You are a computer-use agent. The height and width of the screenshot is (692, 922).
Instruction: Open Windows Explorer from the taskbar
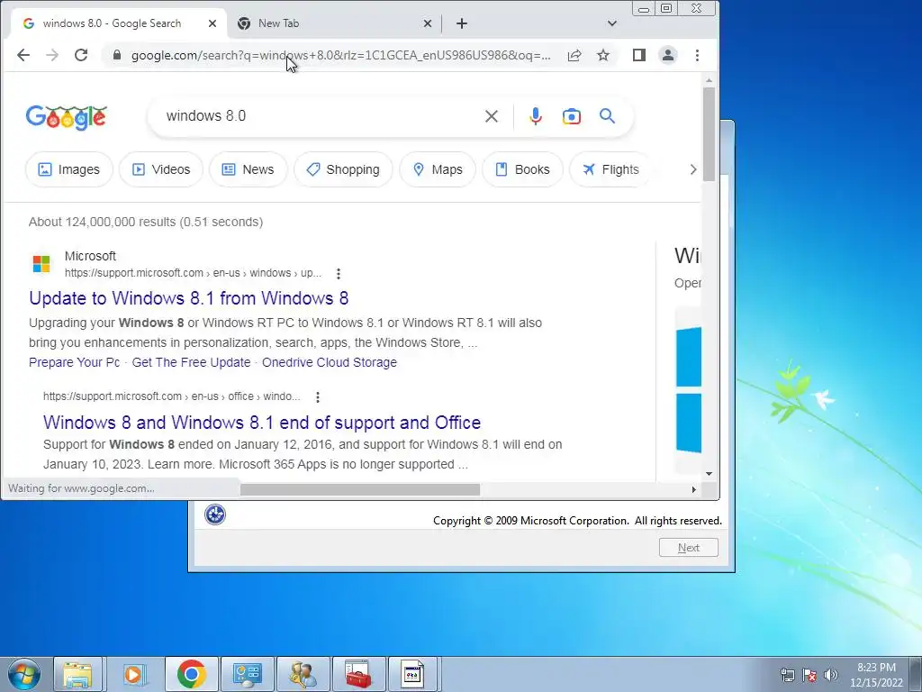coord(78,674)
